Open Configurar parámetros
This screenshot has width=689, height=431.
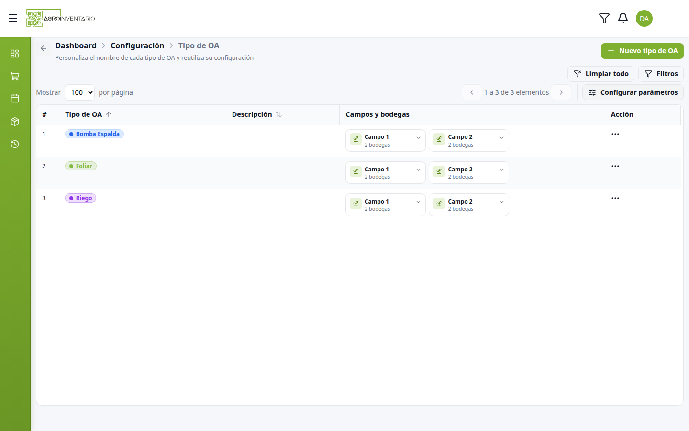[x=633, y=92]
